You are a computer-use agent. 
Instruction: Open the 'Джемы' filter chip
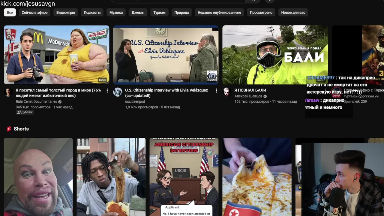click(138, 12)
